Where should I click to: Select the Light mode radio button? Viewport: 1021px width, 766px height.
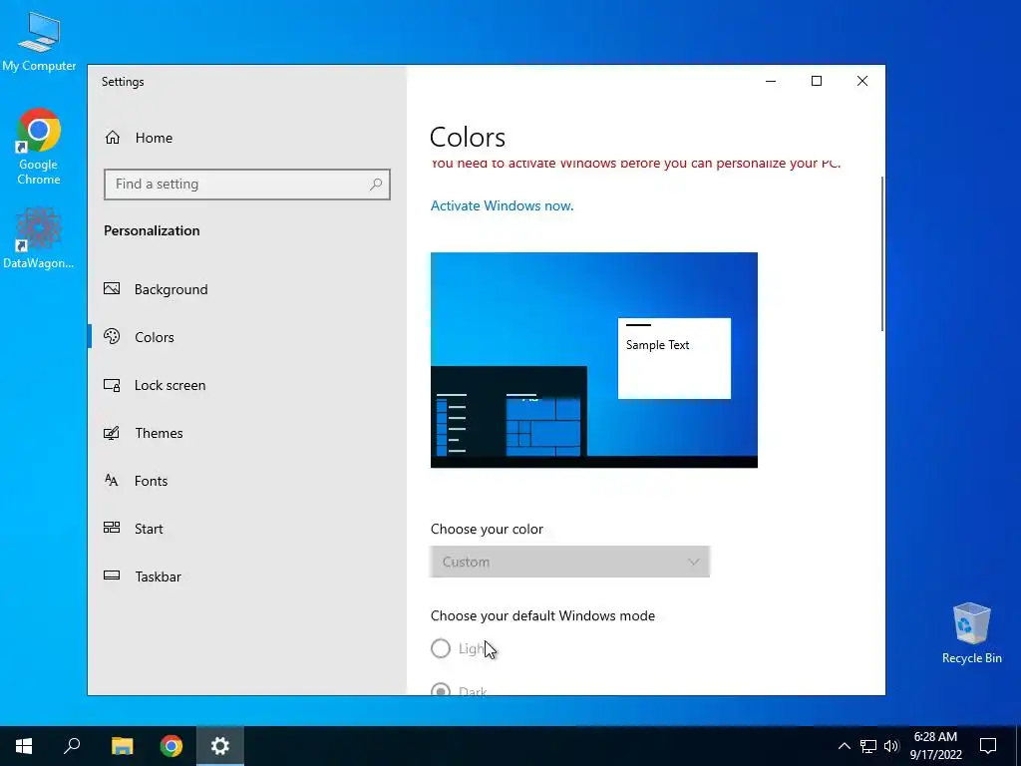pyautogui.click(x=441, y=648)
